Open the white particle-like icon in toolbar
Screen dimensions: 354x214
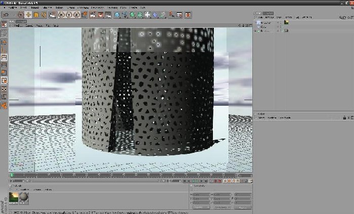(x=148, y=15)
